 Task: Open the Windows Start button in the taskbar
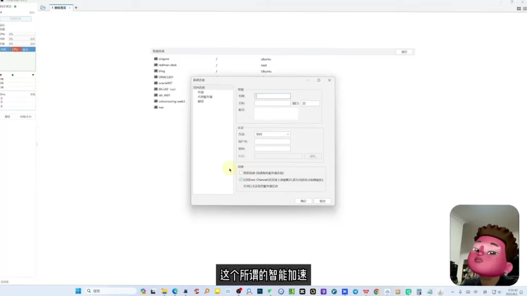(78, 291)
